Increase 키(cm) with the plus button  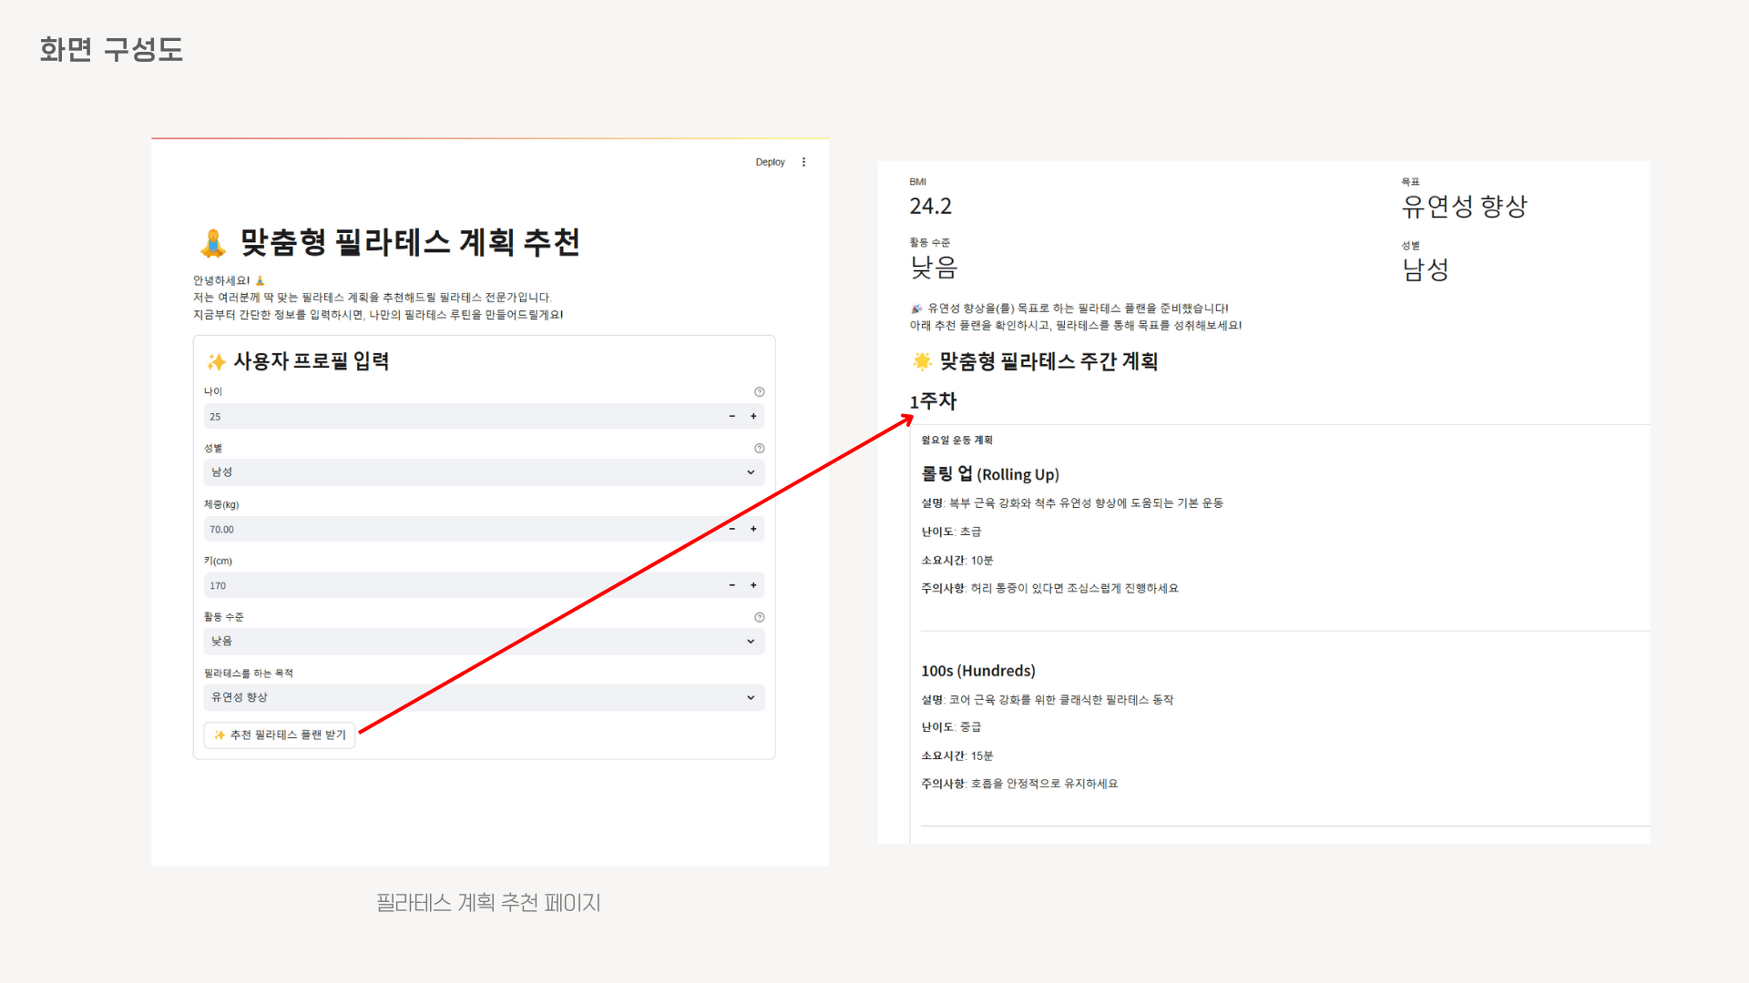coord(753,585)
